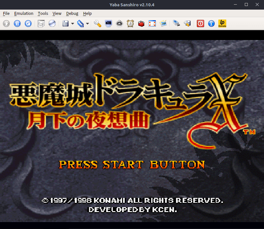Click the yellow Liberapay Donate icon
264x229 pixels.
coord(222,23)
